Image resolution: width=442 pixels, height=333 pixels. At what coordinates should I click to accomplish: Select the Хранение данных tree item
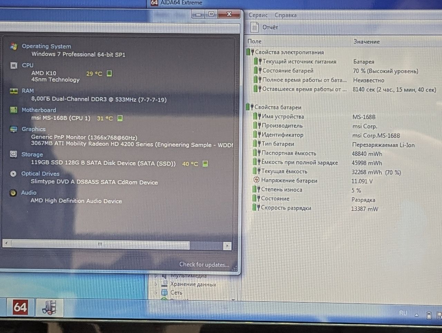click(x=193, y=284)
